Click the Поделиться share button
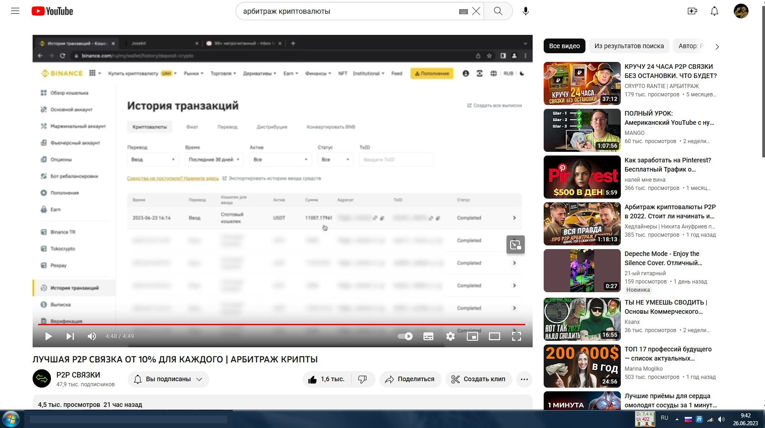 coord(410,379)
